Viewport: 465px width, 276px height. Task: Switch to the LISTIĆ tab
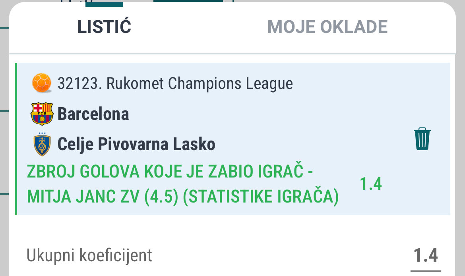[x=104, y=27]
